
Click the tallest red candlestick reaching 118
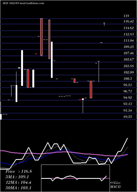tap(41, 37)
